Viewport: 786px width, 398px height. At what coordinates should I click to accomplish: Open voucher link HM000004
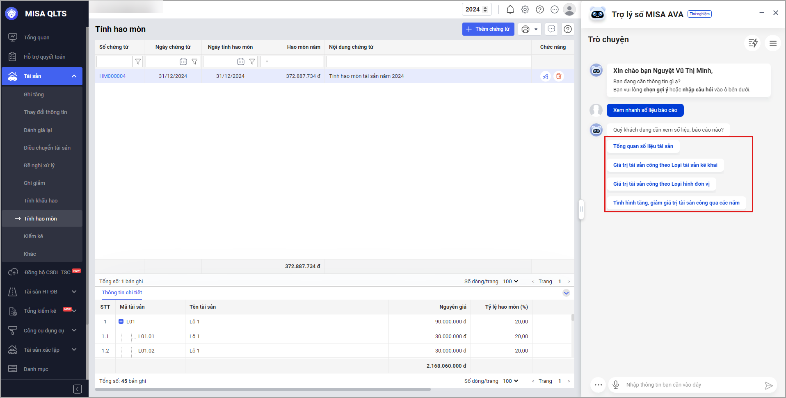pyautogui.click(x=112, y=76)
